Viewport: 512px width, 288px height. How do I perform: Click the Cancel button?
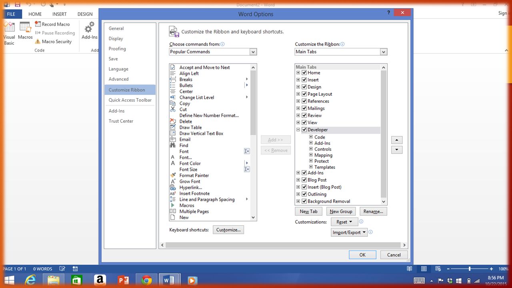point(394,255)
